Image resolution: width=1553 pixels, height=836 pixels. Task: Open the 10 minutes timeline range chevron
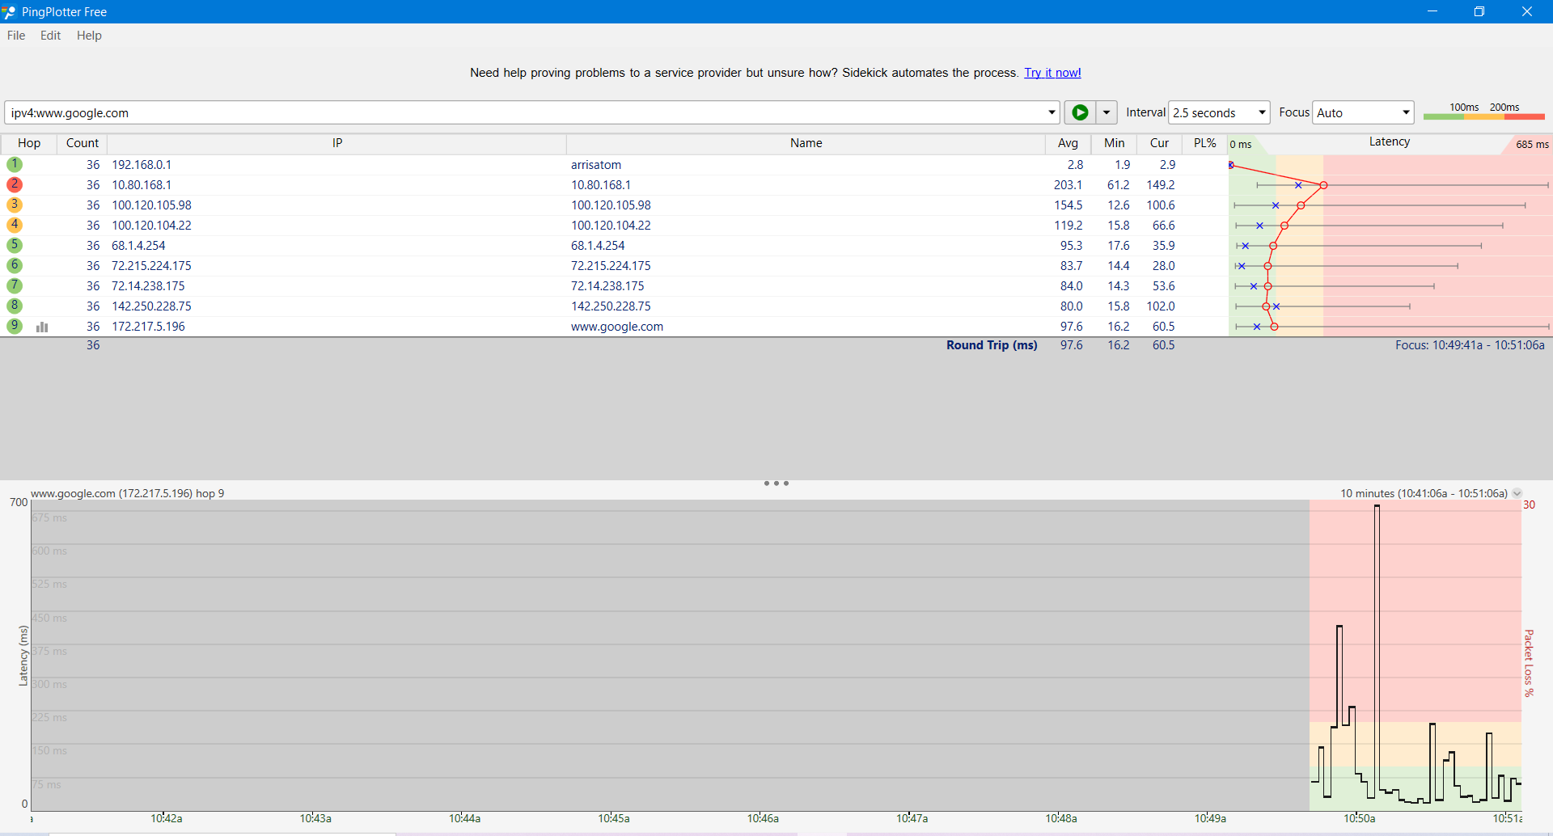(1517, 493)
